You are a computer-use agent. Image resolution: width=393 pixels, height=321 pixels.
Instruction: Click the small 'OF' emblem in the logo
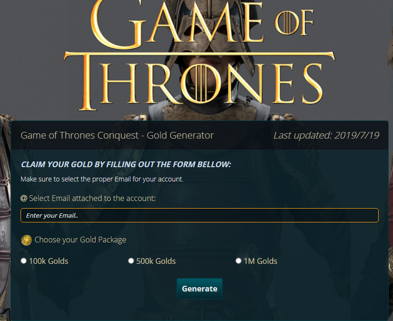(x=295, y=22)
